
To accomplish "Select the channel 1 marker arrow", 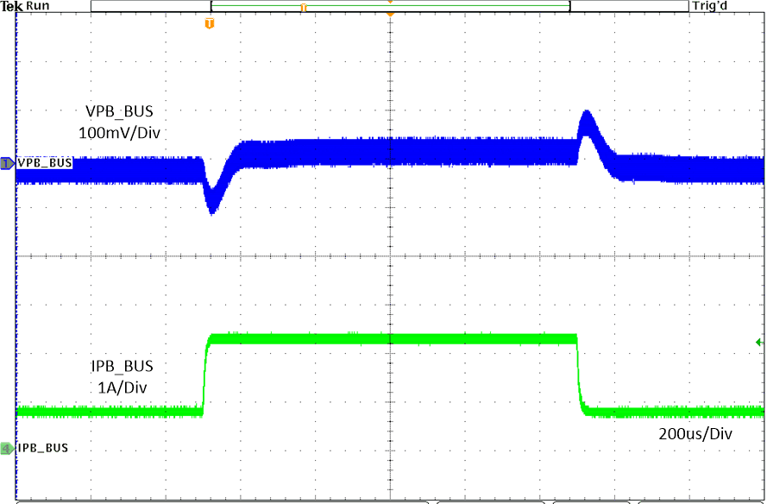I will 6,161.
